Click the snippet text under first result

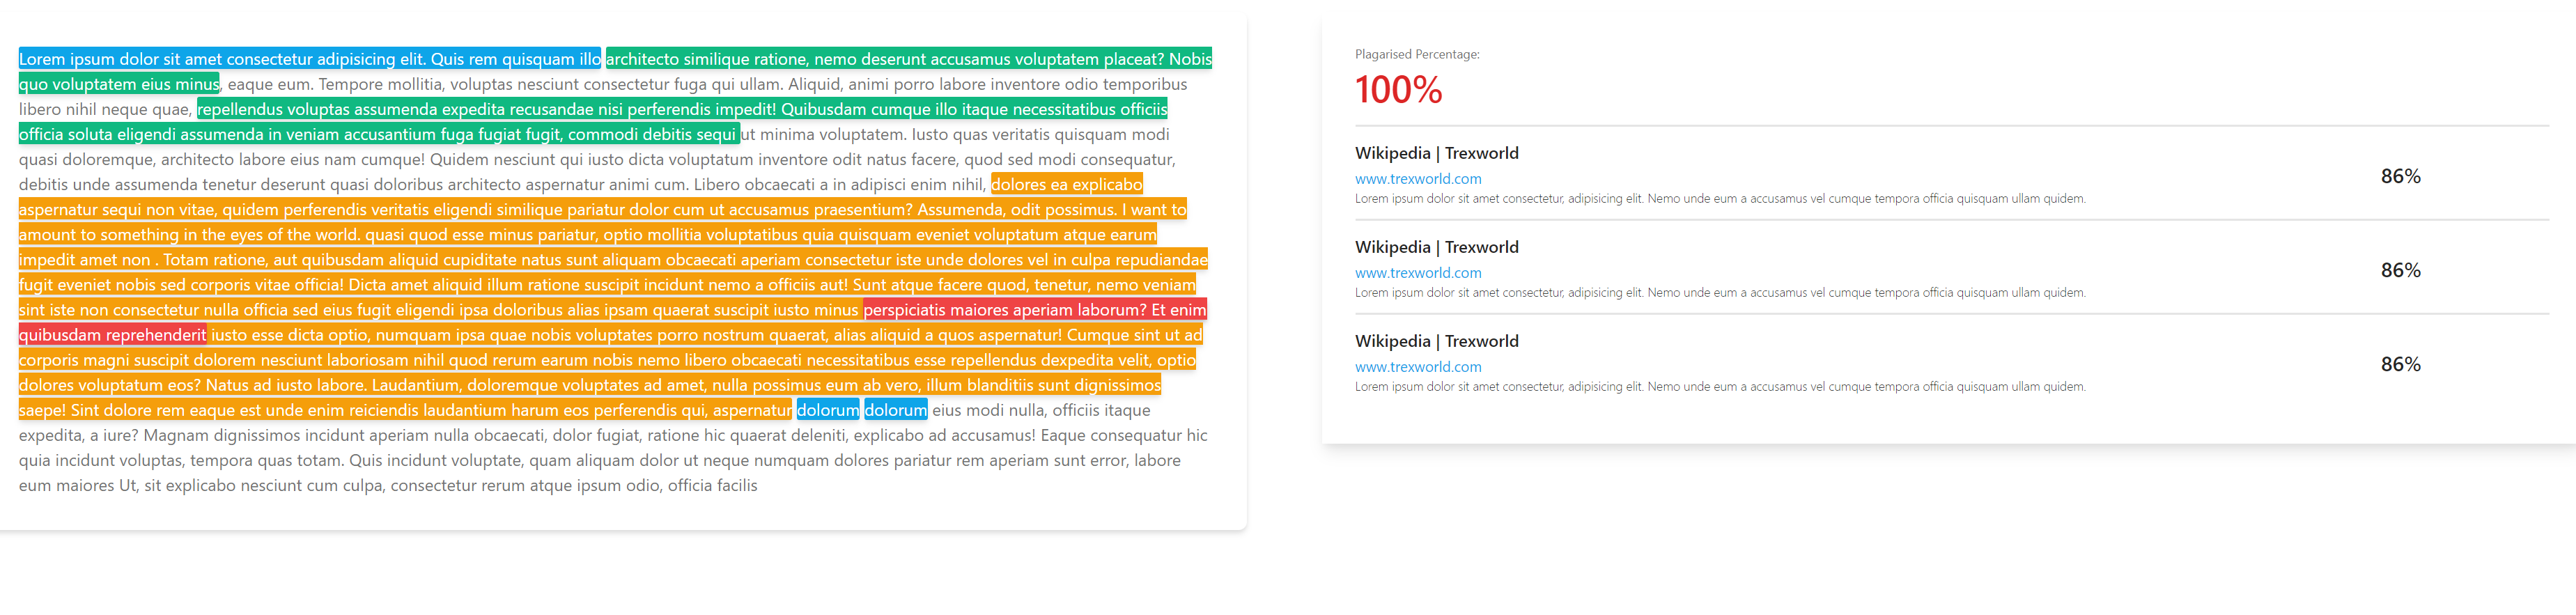click(x=1720, y=199)
